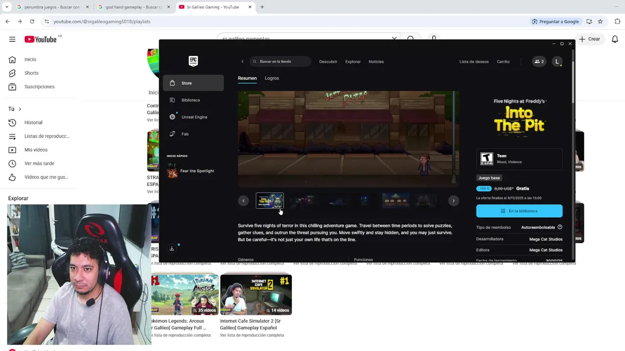Open YouTube hamburger guide menu
This screenshot has height=351, width=625.
click(x=12, y=39)
